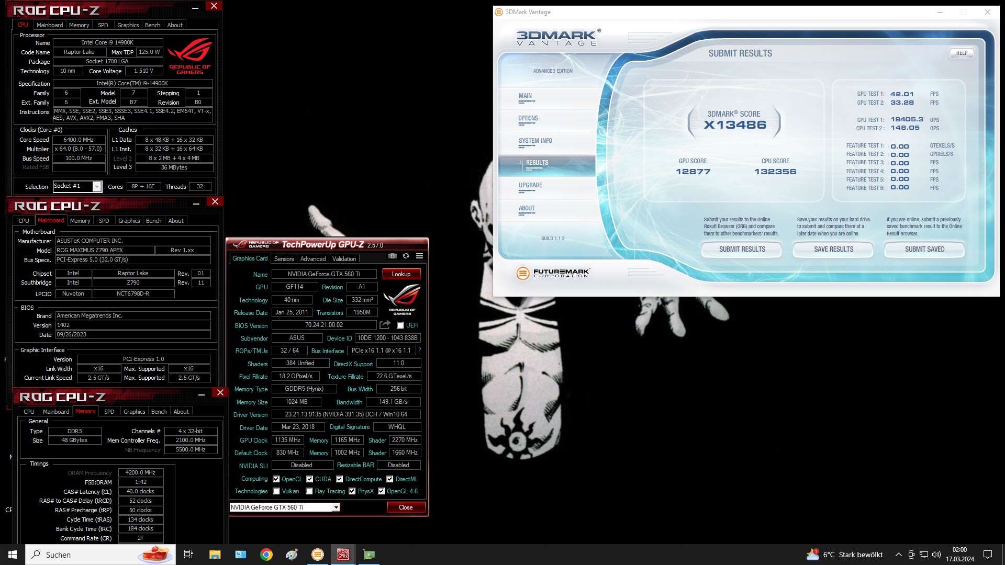
Task: Toggle OpenGL 4.6 checkbox
Action: coord(382,491)
